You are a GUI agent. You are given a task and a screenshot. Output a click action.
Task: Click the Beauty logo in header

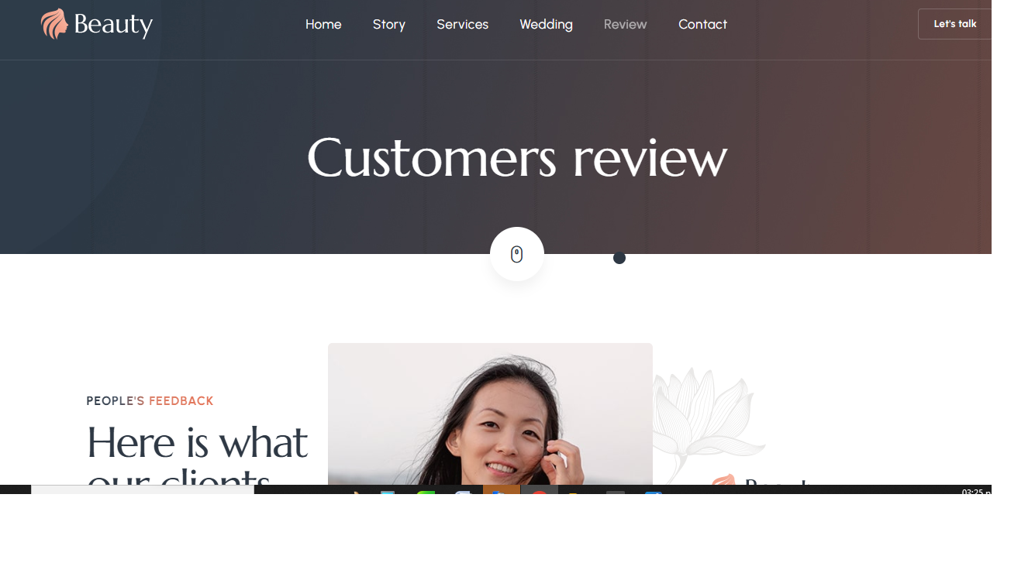(97, 24)
